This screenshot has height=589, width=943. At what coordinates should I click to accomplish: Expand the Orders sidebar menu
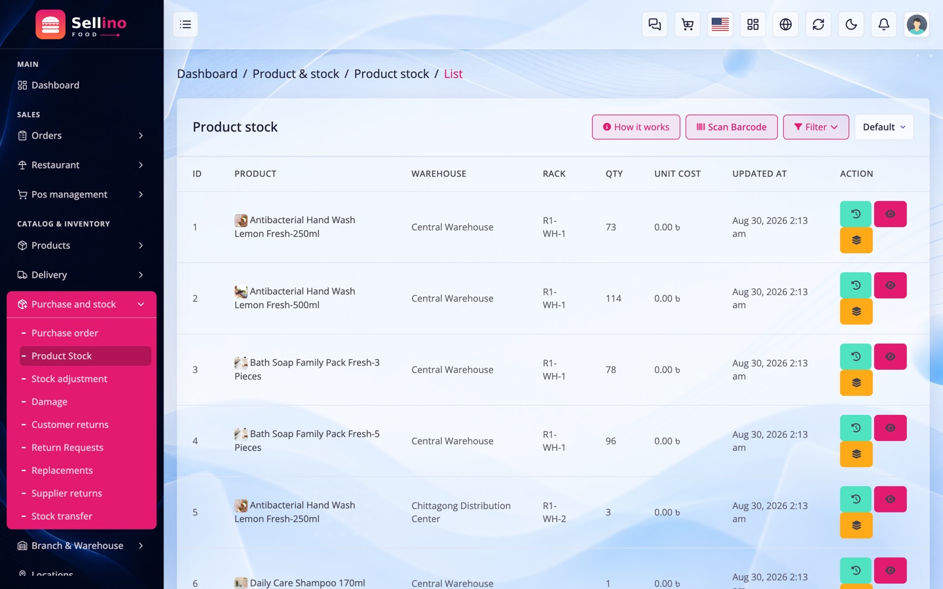81,135
